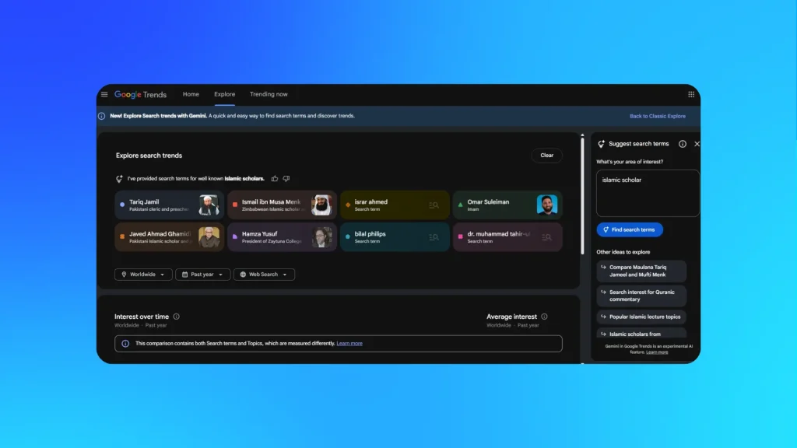Click dr. muhammad tahir pink square marker
The width and height of the screenshot is (797, 448).
[461, 236]
